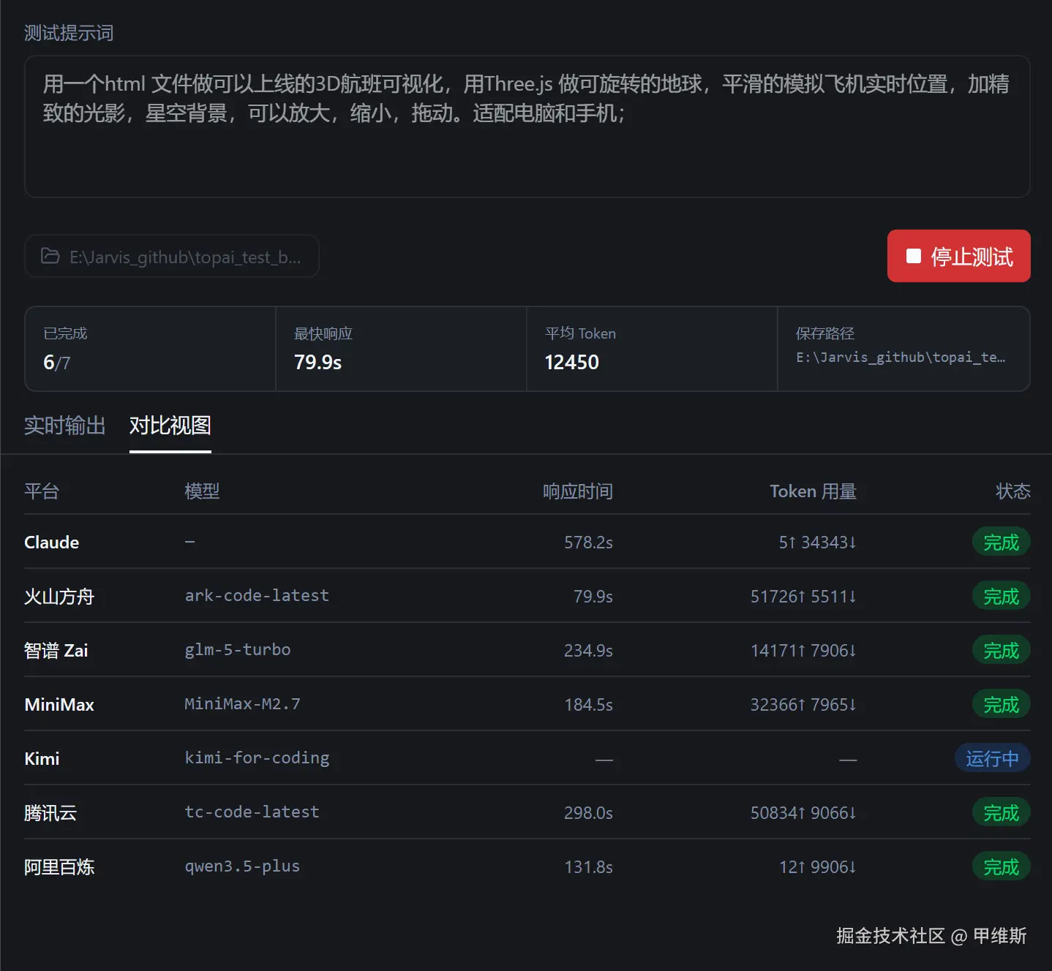The width and height of the screenshot is (1052, 971).
Task: Select the 腾讯云 platform row name
Action: (50, 813)
